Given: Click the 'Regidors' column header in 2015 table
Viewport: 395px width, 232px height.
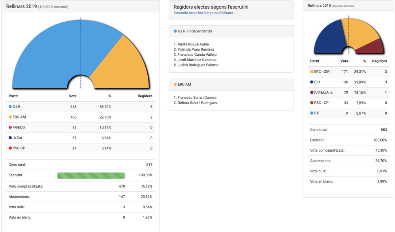Looking at the screenshot, I should pos(379,61).
